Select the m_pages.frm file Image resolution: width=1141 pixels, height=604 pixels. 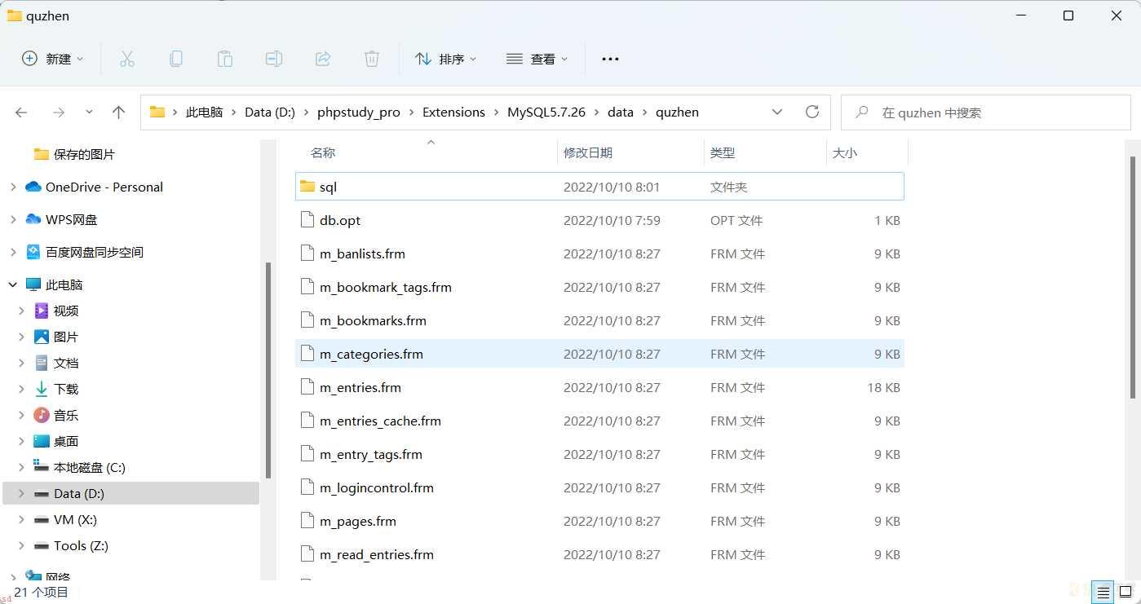599,521
